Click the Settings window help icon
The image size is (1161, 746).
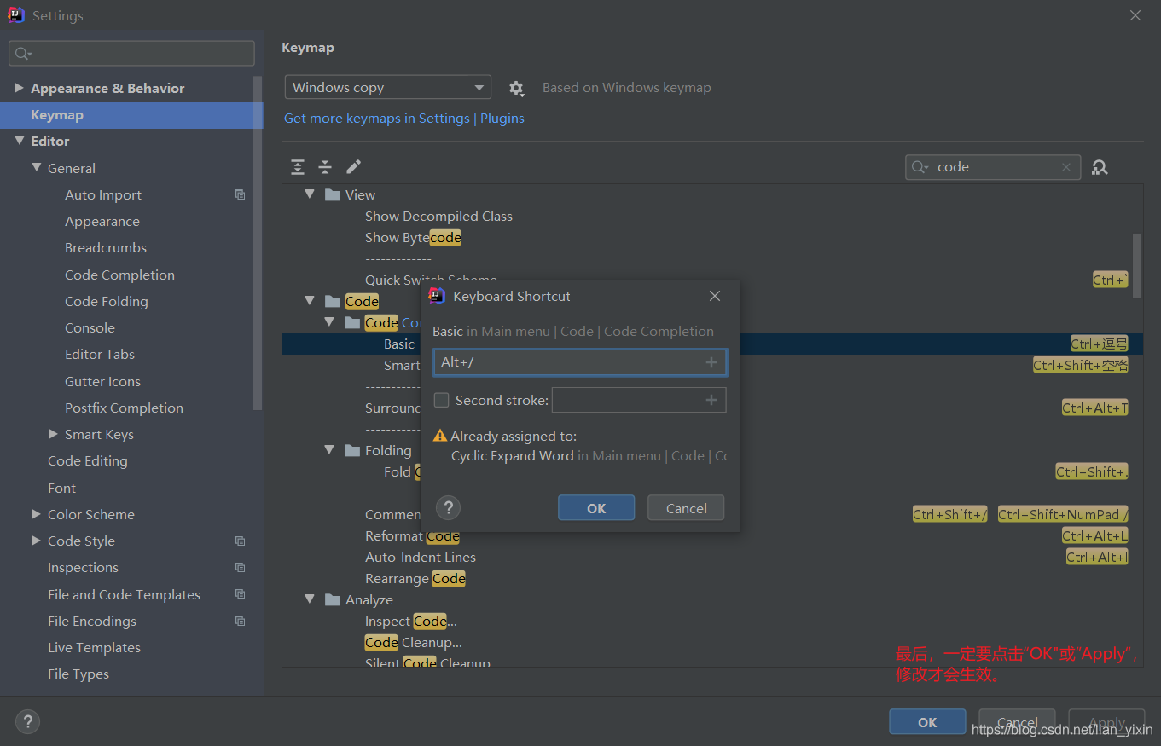27,722
